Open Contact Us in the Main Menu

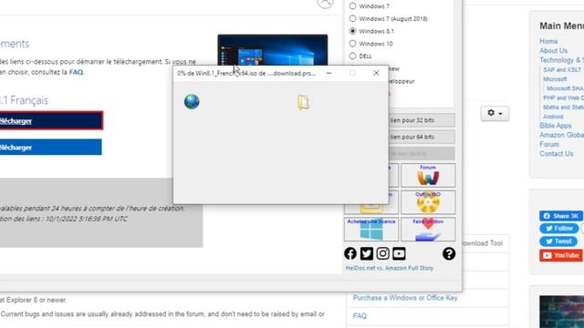click(557, 154)
